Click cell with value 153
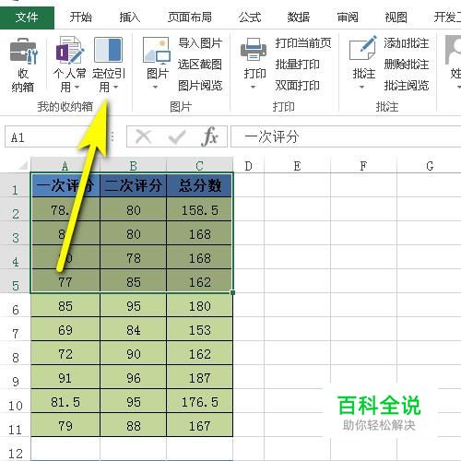 point(199,329)
